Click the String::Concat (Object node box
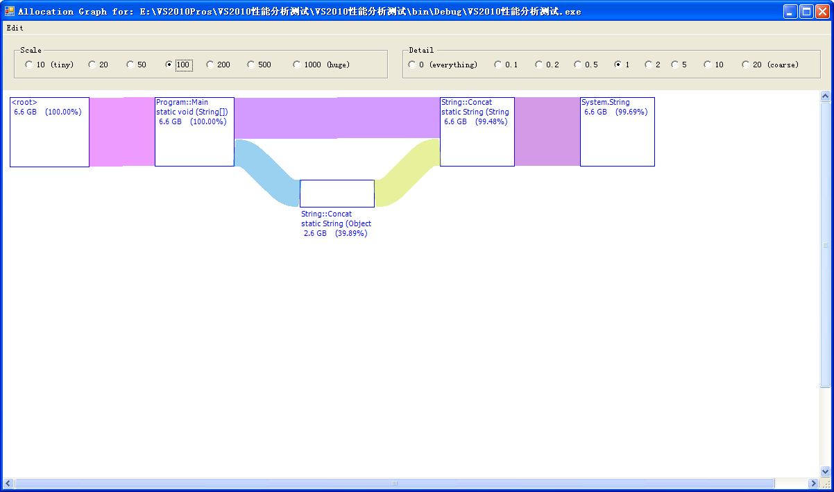The height and width of the screenshot is (492, 834). (x=337, y=194)
